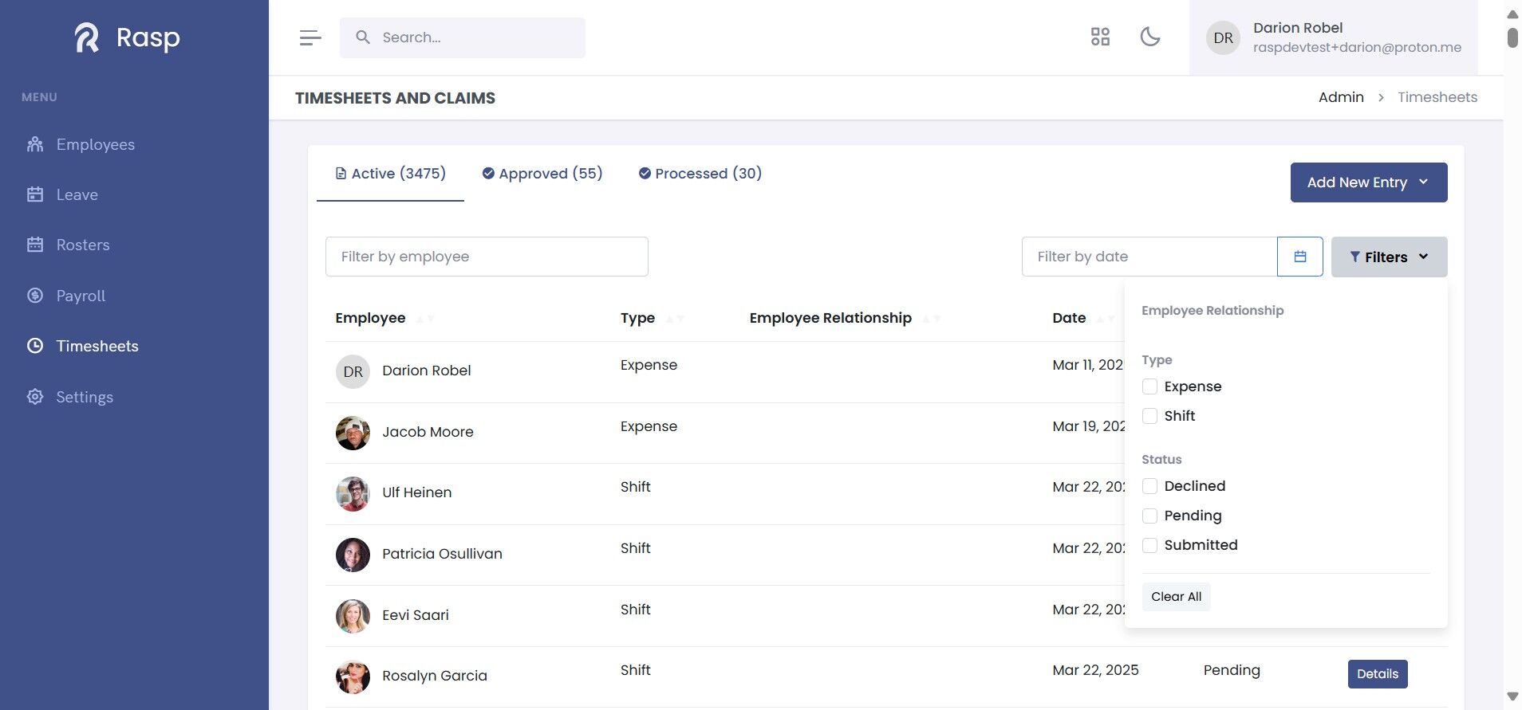Toggle the hamburger sidebar menu icon
1522x710 pixels.
coord(310,37)
